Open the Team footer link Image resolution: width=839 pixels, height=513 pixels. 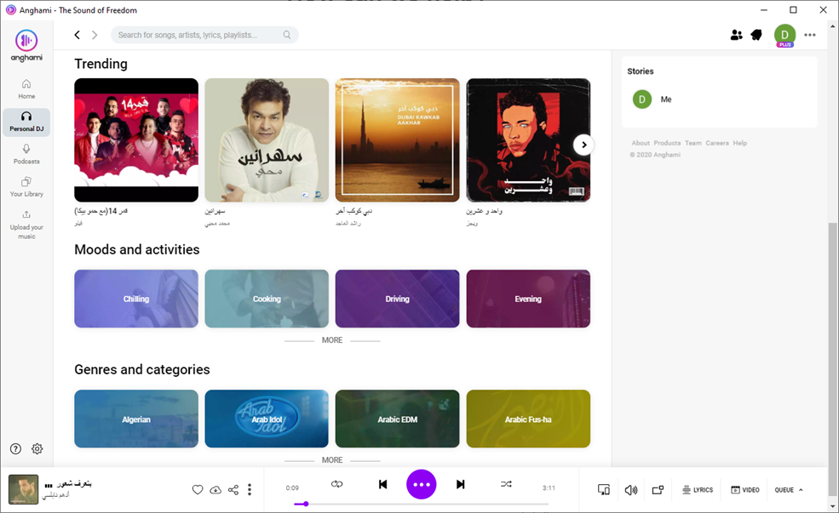(693, 143)
